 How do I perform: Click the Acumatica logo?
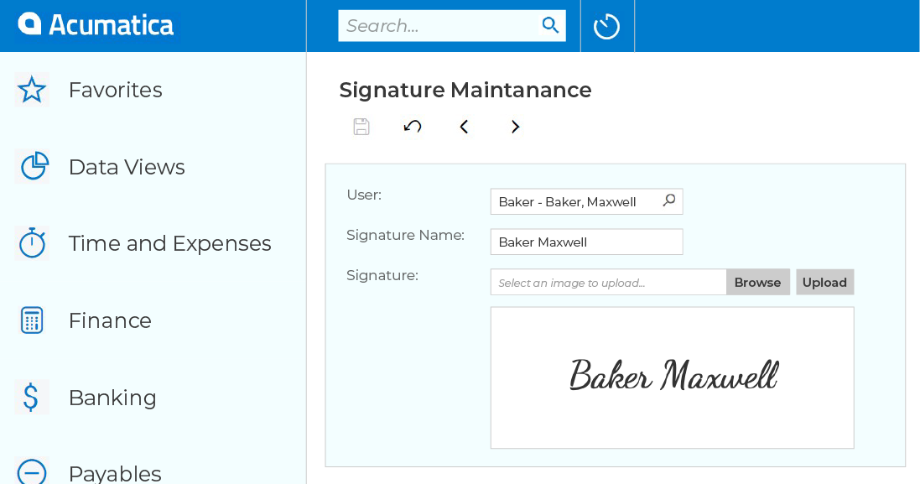click(x=94, y=24)
